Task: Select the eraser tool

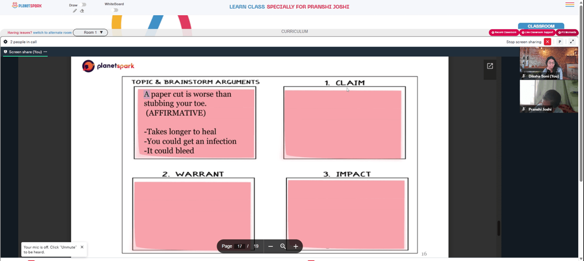Action: coord(82,11)
